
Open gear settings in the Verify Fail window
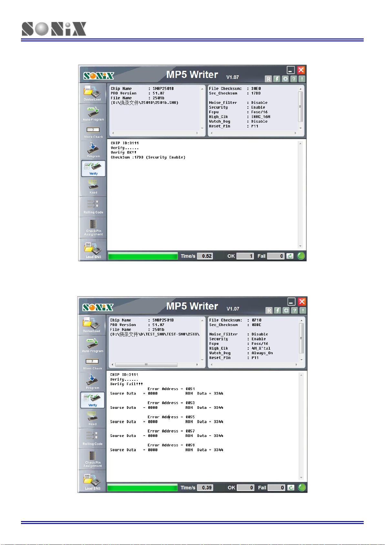(286, 311)
